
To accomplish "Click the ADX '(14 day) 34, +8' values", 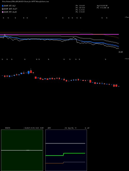I will [70, 128].
